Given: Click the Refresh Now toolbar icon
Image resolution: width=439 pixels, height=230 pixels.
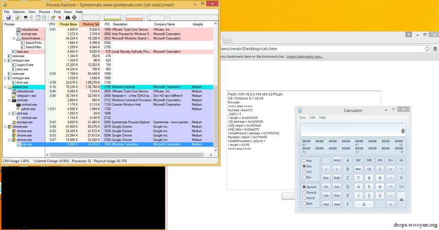Looking at the screenshot, I should pyautogui.click(x=17, y=18).
